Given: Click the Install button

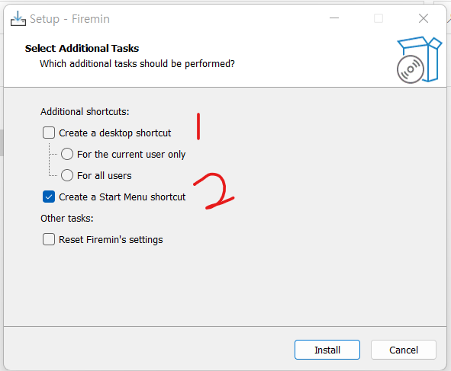Looking at the screenshot, I should coord(327,350).
